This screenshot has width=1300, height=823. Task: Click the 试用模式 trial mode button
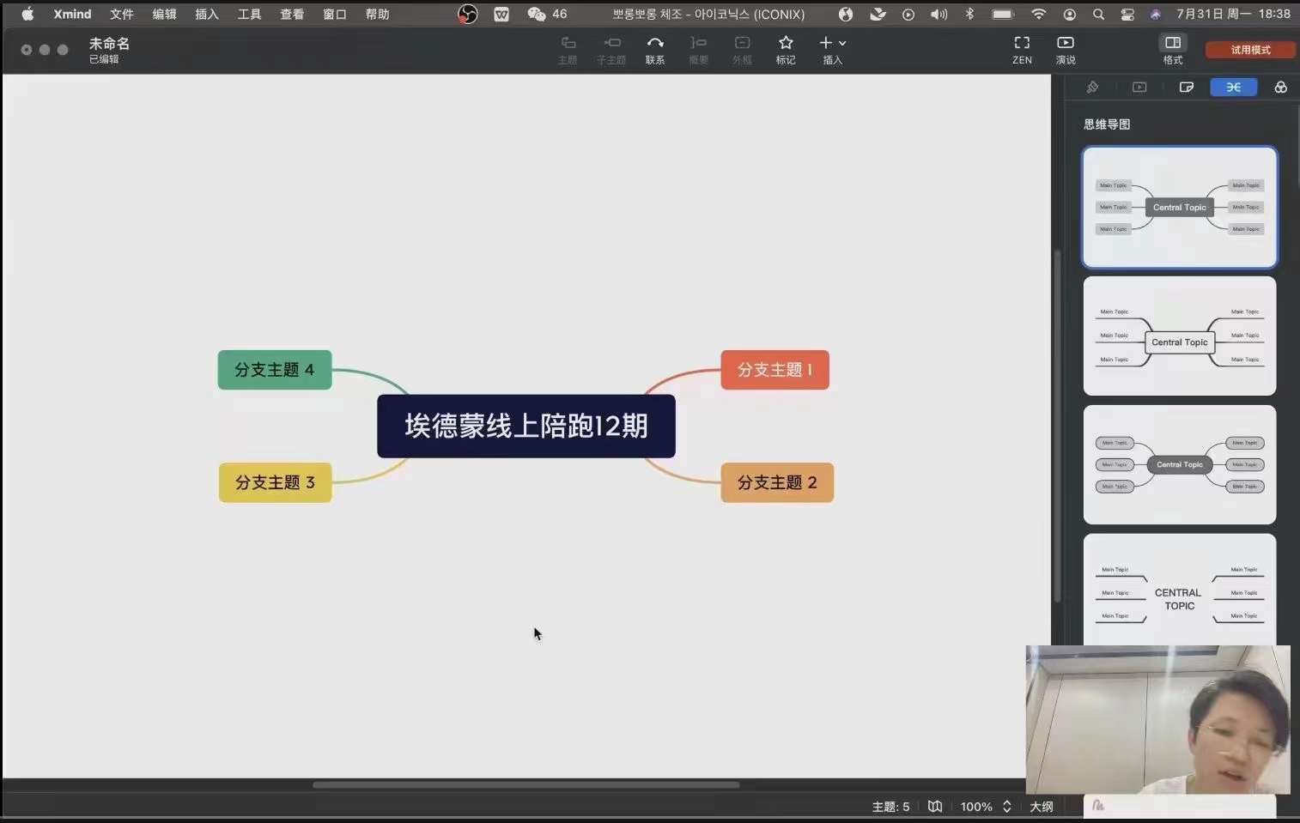(x=1250, y=50)
